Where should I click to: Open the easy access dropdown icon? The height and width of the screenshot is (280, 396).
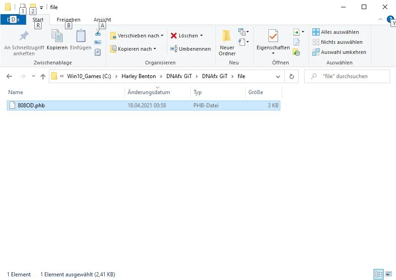(x=243, y=42)
